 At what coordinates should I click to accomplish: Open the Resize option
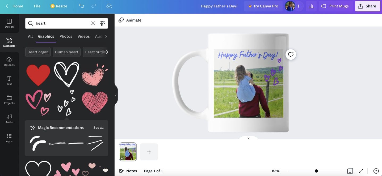59,6
